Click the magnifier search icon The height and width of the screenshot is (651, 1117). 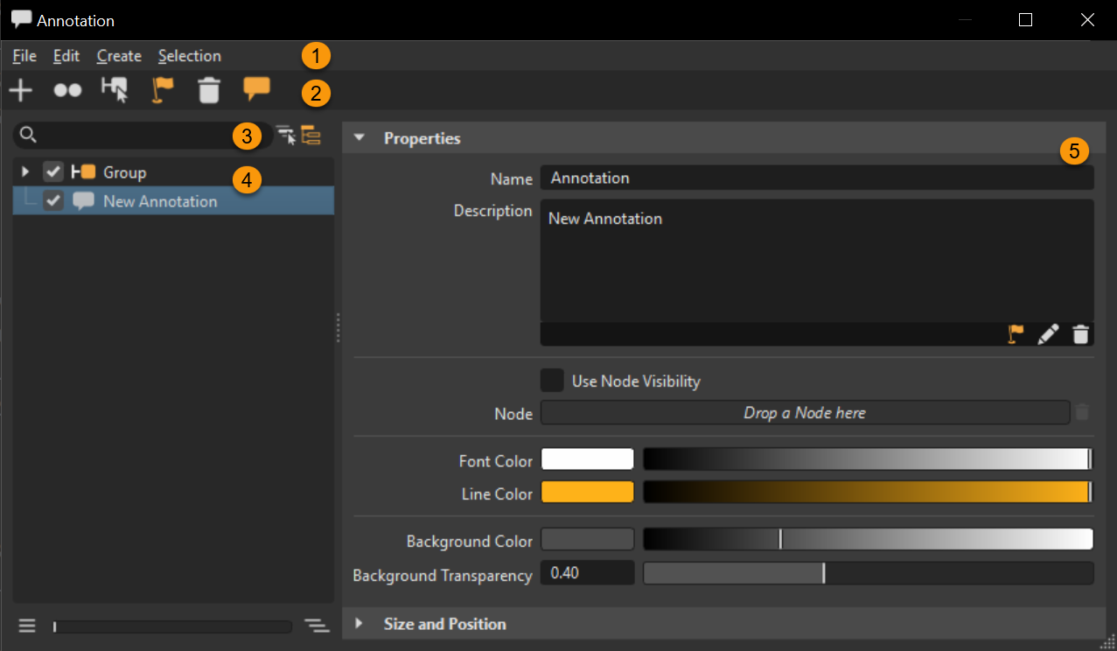[x=28, y=135]
